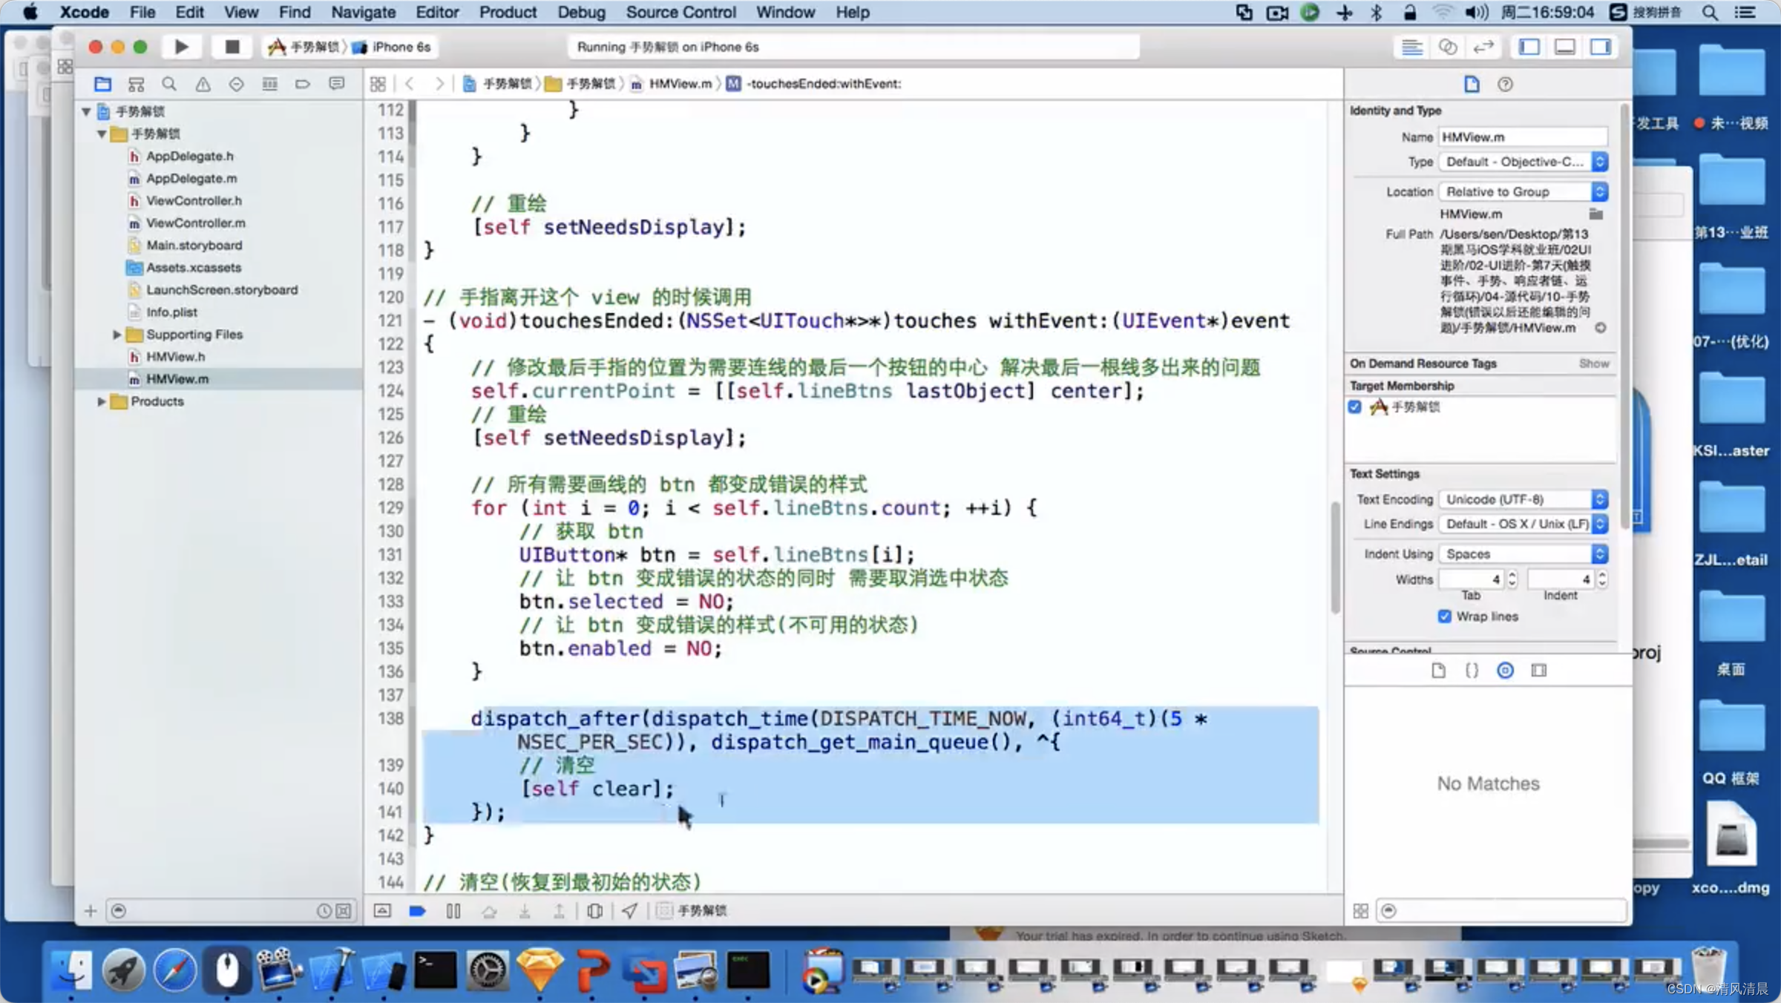Open the Quick Help inspector
This screenshot has height=1003, width=1781.
coord(1505,84)
